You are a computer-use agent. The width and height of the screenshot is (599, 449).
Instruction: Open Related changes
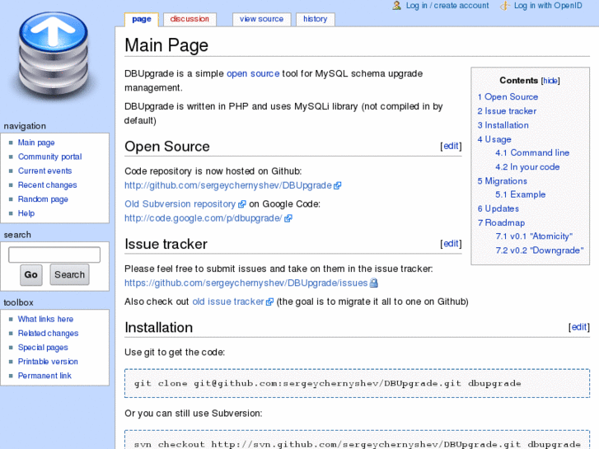pyautogui.click(x=48, y=333)
